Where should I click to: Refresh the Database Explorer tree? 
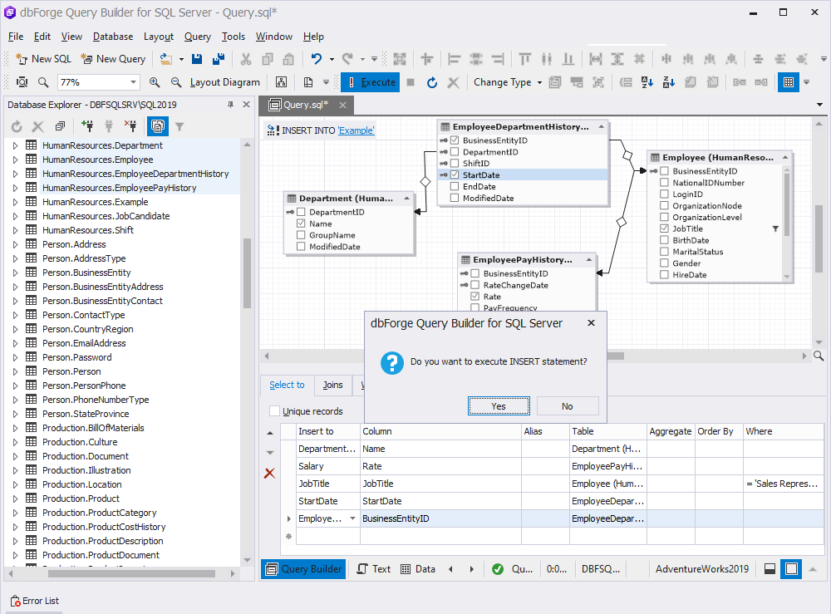click(x=17, y=126)
